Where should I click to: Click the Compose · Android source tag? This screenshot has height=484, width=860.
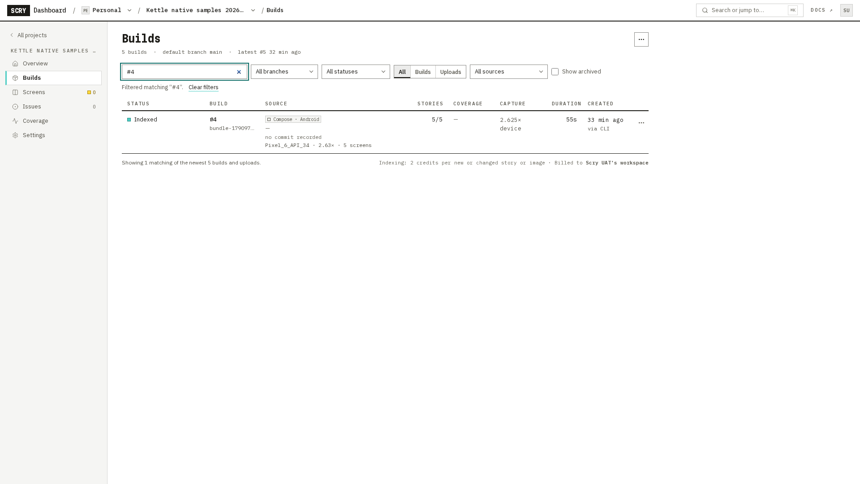[x=293, y=119]
